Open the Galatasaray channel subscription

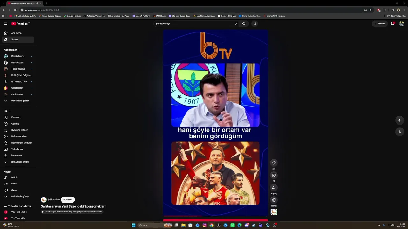click(x=18, y=88)
